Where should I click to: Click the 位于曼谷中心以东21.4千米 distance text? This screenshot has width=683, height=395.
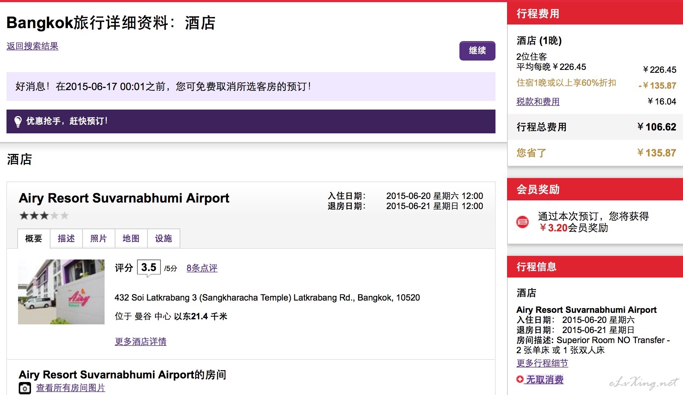click(171, 316)
